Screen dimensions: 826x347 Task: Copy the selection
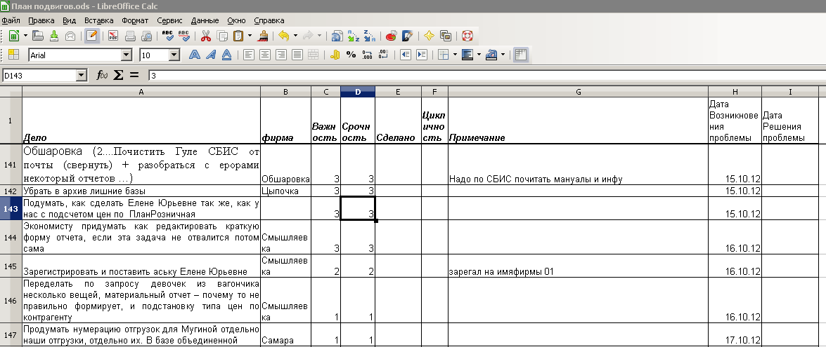pos(222,36)
